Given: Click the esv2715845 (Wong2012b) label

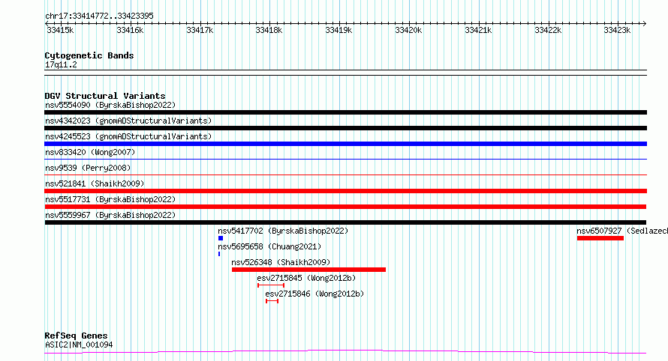Looking at the screenshot, I should click(x=306, y=278).
